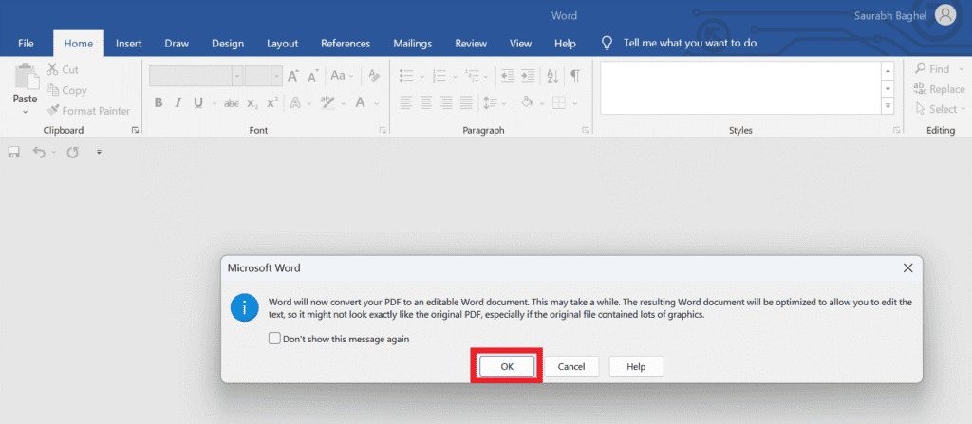
Task: Cancel the PDF conversion dialog
Action: click(x=571, y=366)
